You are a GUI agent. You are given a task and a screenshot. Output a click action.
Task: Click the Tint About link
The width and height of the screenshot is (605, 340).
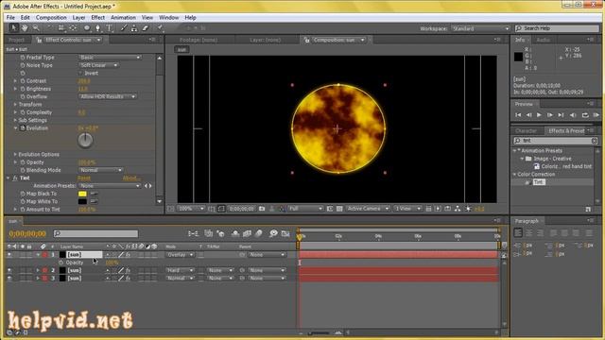pos(131,178)
